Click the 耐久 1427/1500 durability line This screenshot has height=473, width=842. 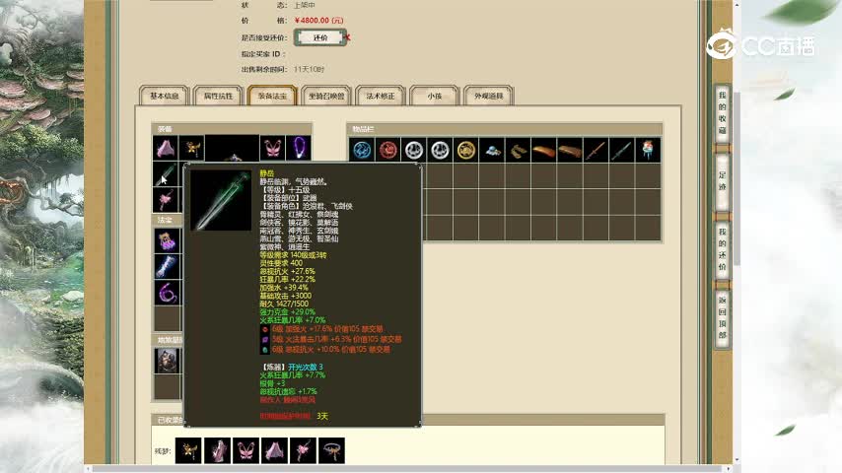pos(284,304)
